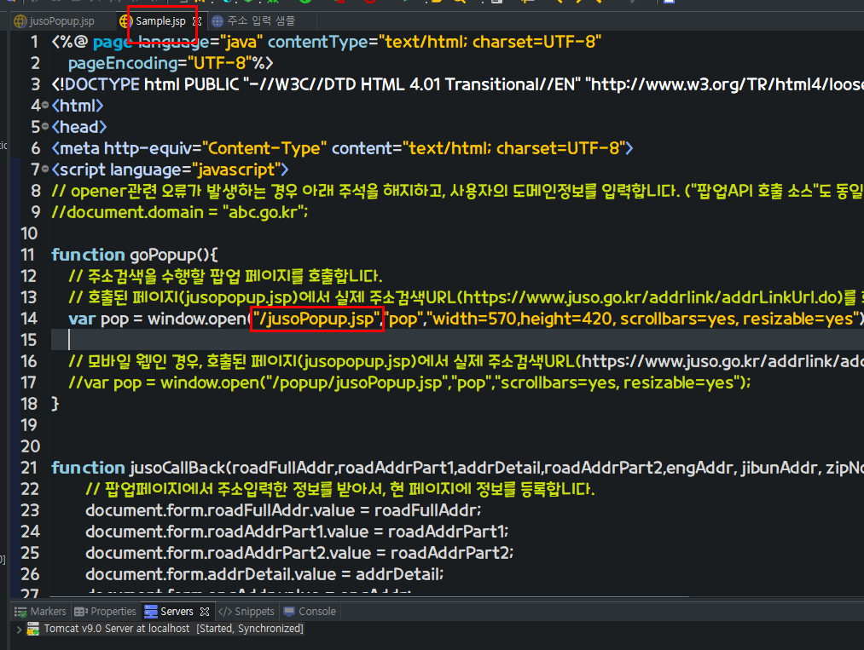Click the closing brace on line 18
The height and width of the screenshot is (650, 864).
pos(55,404)
